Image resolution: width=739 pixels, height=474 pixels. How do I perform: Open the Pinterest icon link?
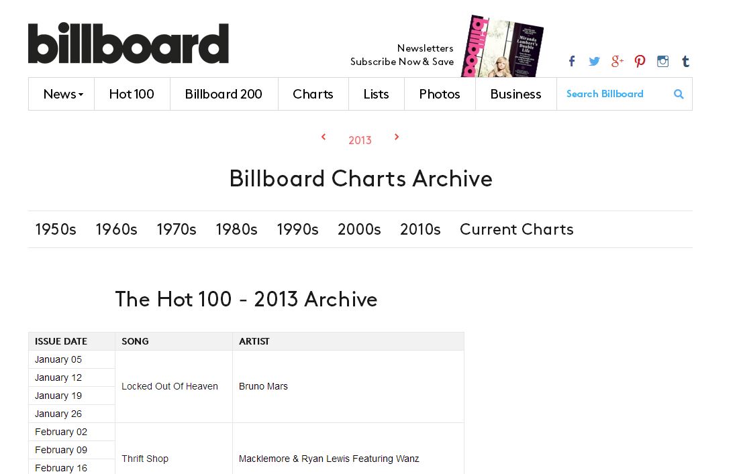coord(640,61)
